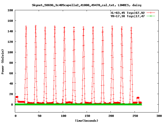This screenshot has width=164, height=123.
Task: Click the green YR legend line sample
Action: point(151,16)
